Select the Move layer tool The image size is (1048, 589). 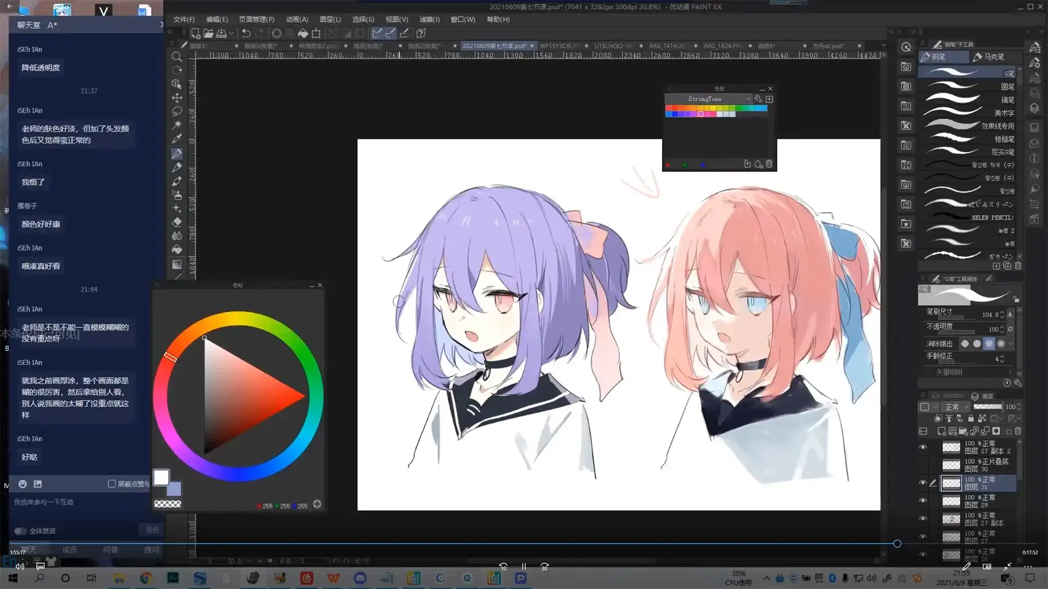[177, 98]
